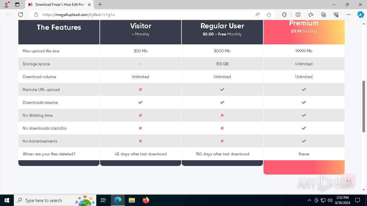Turn on Read aloud
The width and height of the screenshot is (367, 206).
[257, 15]
